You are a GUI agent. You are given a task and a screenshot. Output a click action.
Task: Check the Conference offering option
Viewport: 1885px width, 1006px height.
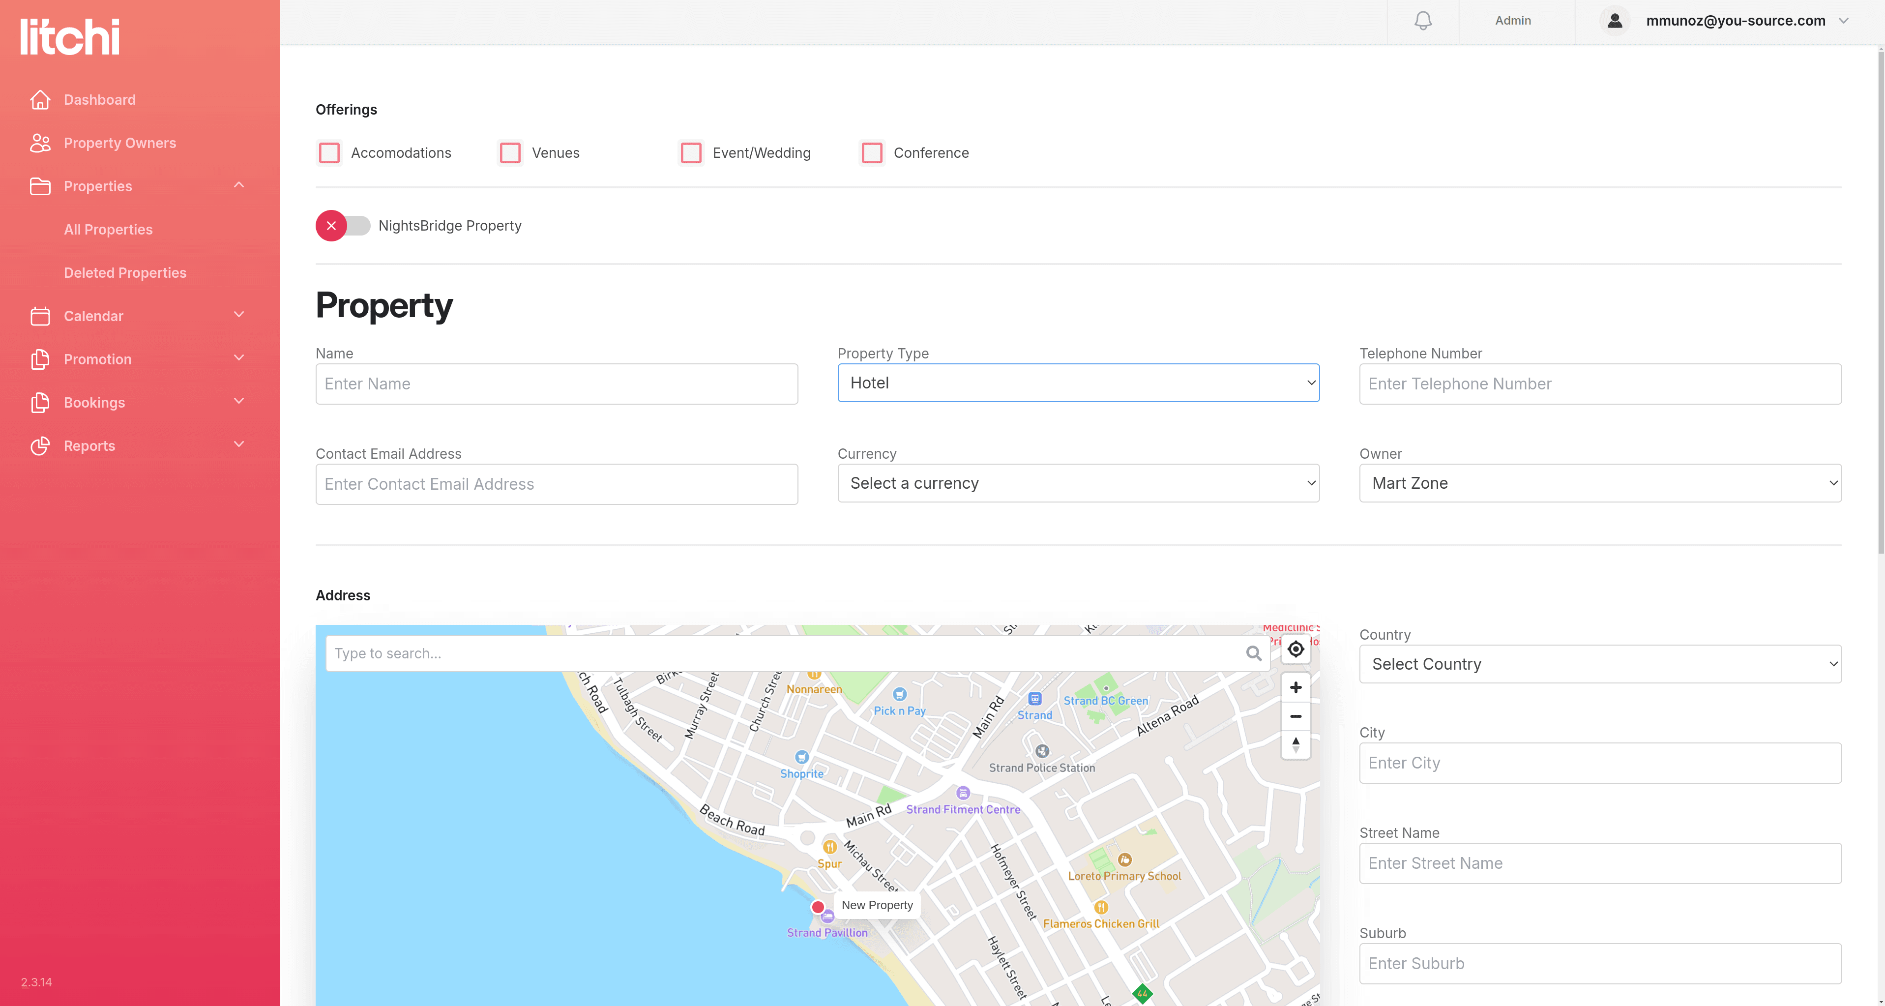872,153
